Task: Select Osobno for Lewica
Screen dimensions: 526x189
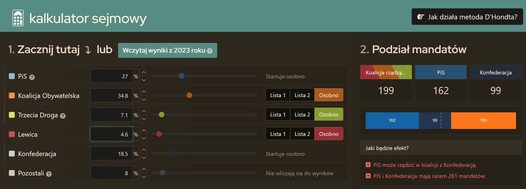Action: click(329, 134)
